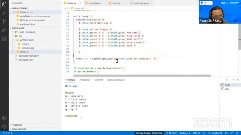Add a new terminal with plus icon
Image resolution: width=241 pixels, height=135 pixels.
pyautogui.click(x=226, y=80)
